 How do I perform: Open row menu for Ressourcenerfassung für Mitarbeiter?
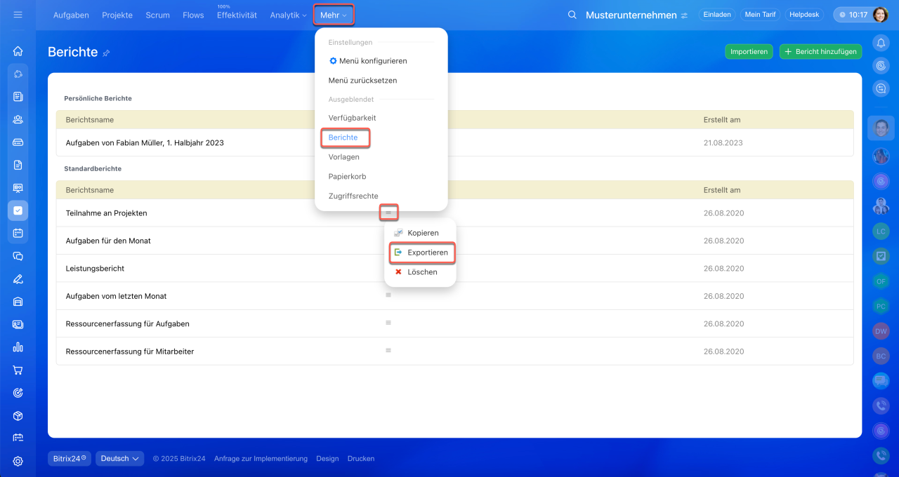tap(388, 350)
